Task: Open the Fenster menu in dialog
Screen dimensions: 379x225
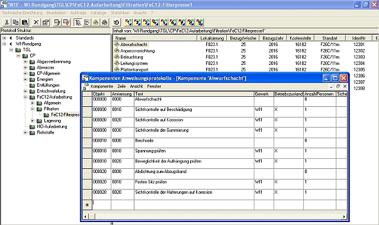Action: click(x=154, y=86)
